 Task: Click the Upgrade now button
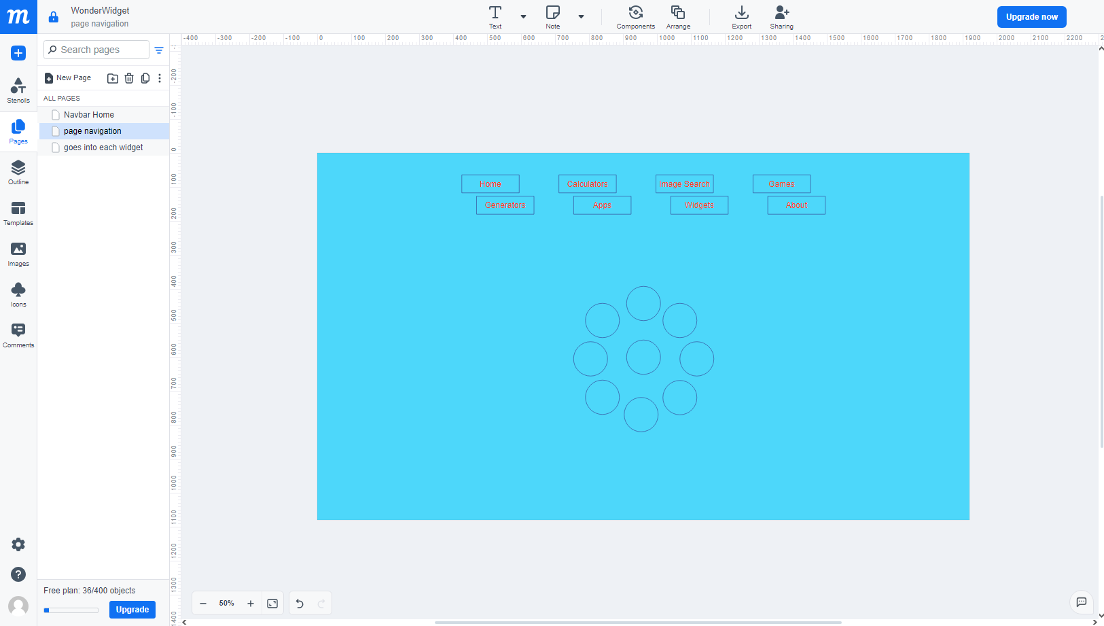[1031, 17]
